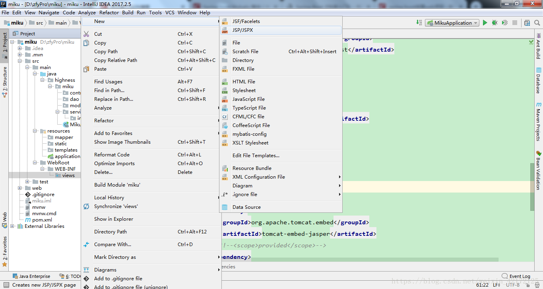Screen dimensions: 543x289
Task: Select the miku.iml file in tree
Action: (x=38, y=201)
